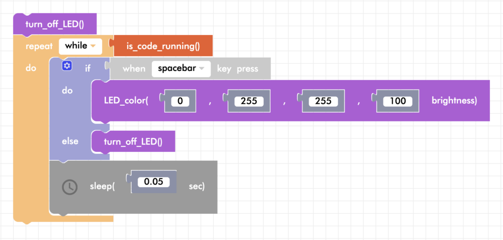Open the 'spacebar' key dropdown
The image size is (503, 240).
[x=181, y=69]
